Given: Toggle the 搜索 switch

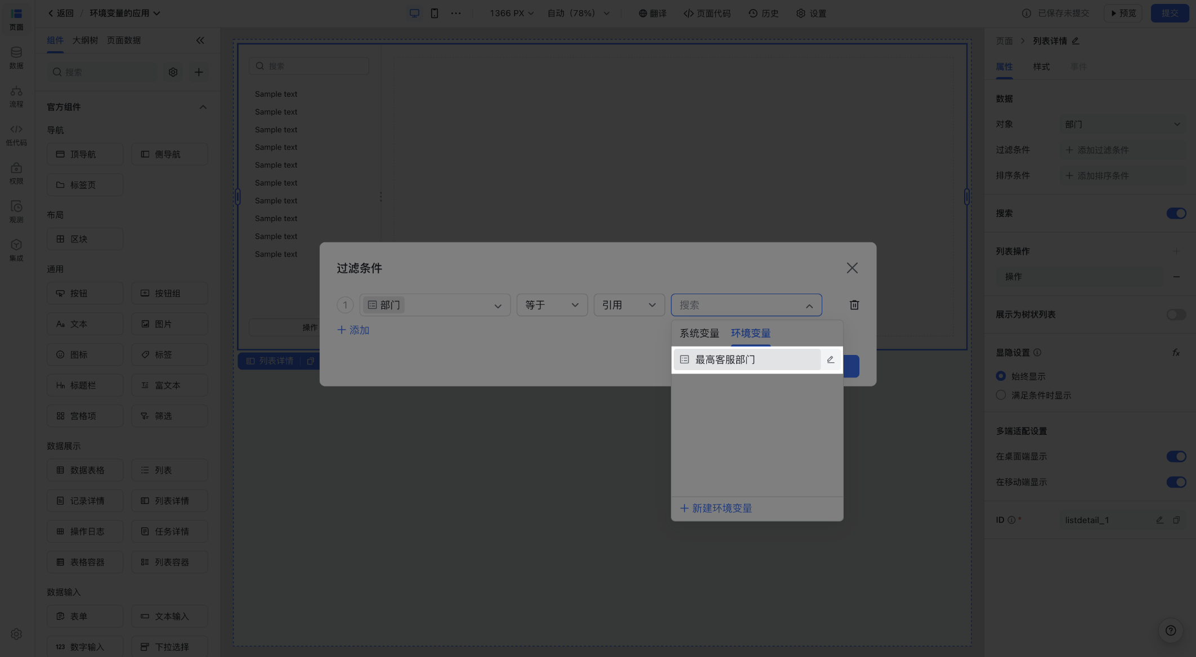Looking at the screenshot, I should [1176, 213].
